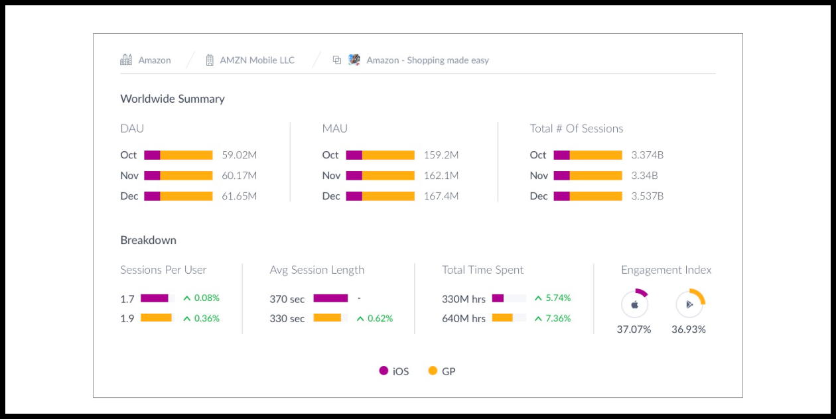Click the purple Apple engagement ring

click(640, 292)
